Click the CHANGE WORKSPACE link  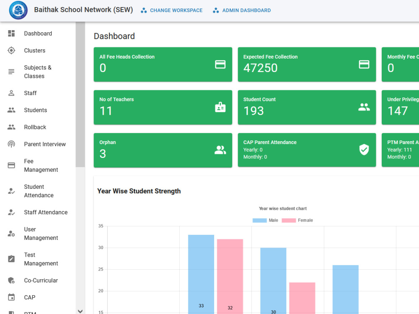(171, 10)
